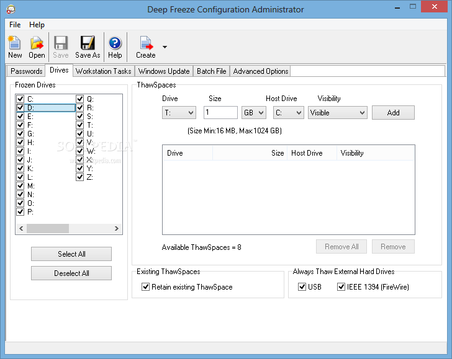452x359 pixels.
Task: Uncheck the O: drive checkbox
Action: click(20, 203)
